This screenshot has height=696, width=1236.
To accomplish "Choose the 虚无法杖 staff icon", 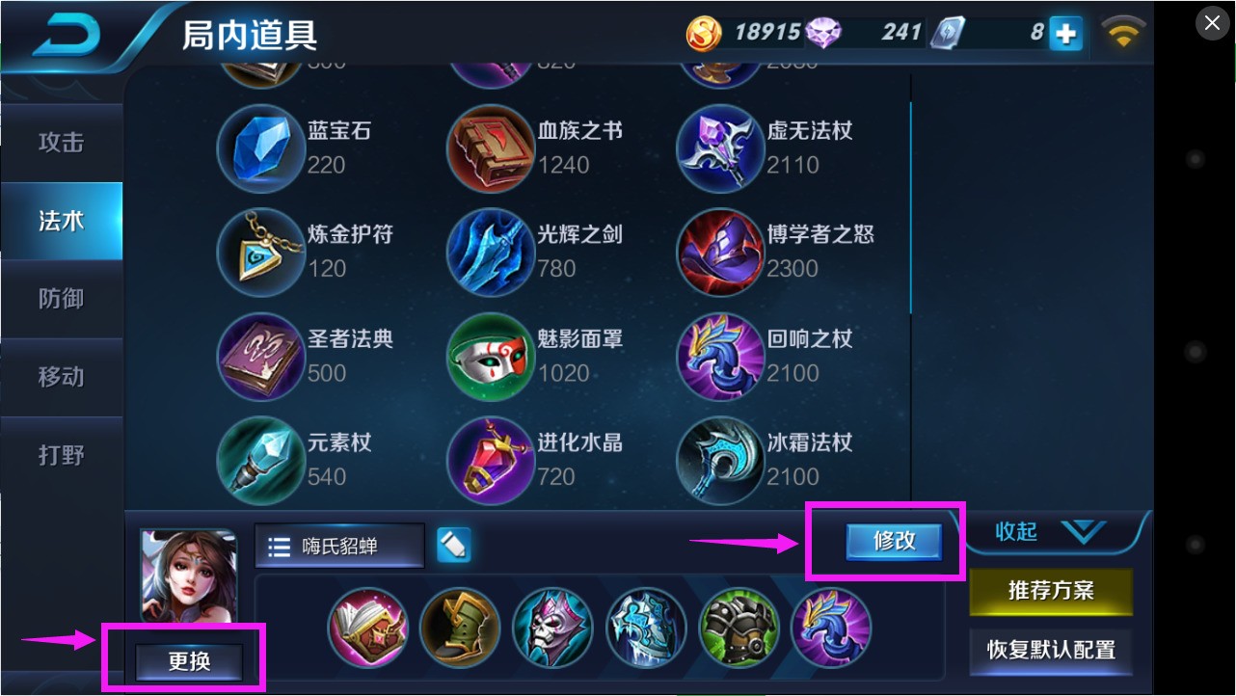I will pyautogui.click(x=720, y=147).
